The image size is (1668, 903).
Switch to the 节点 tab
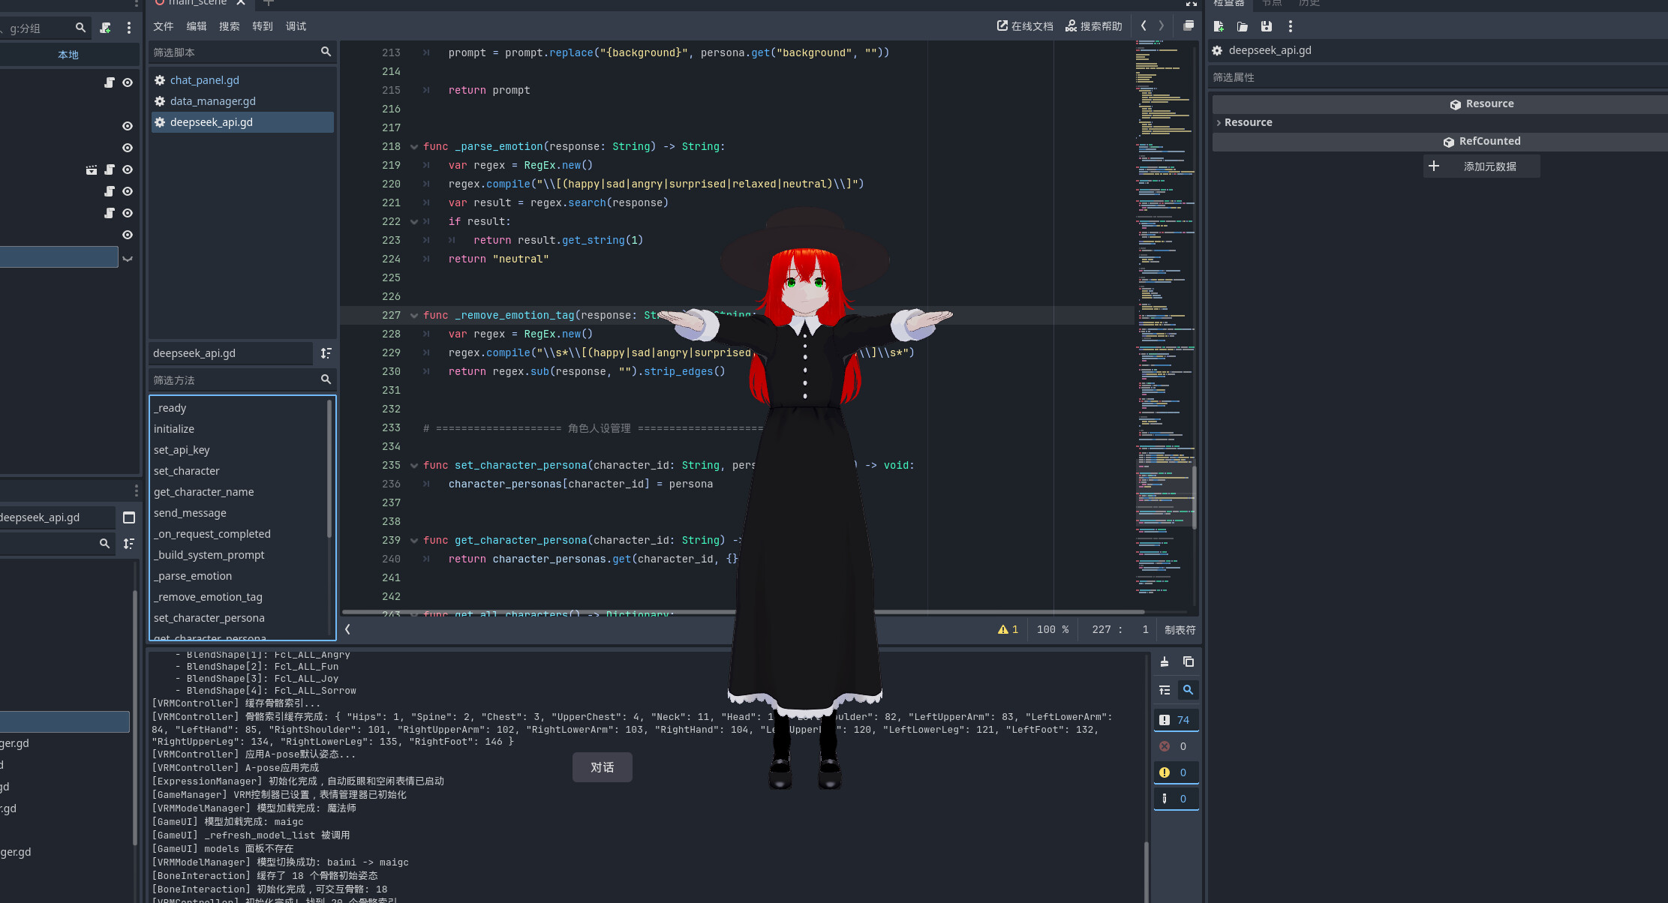[x=1271, y=4]
